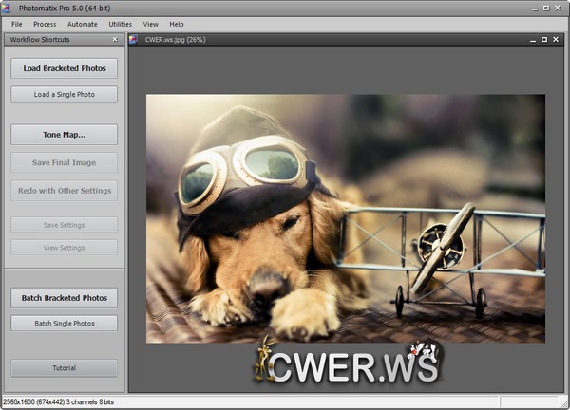This screenshot has height=410, width=570.
Task: Click Load a Single Photo
Action: click(65, 94)
